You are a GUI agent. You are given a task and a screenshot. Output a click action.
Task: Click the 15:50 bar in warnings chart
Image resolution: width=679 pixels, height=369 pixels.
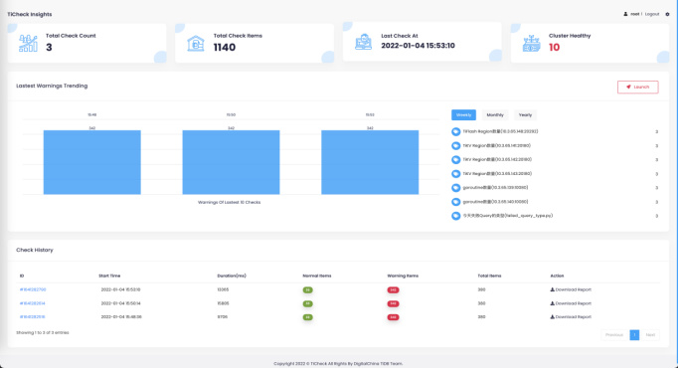pos(231,162)
